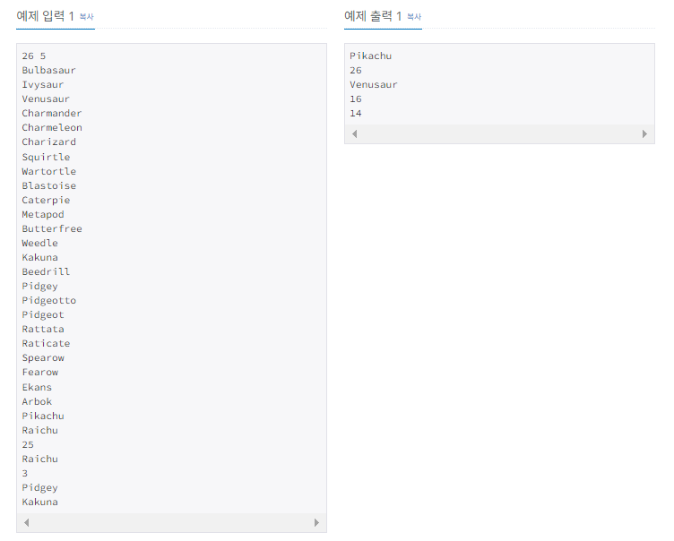The height and width of the screenshot is (541, 674).
Task: Click the '25' query line
Action: [28, 445]
